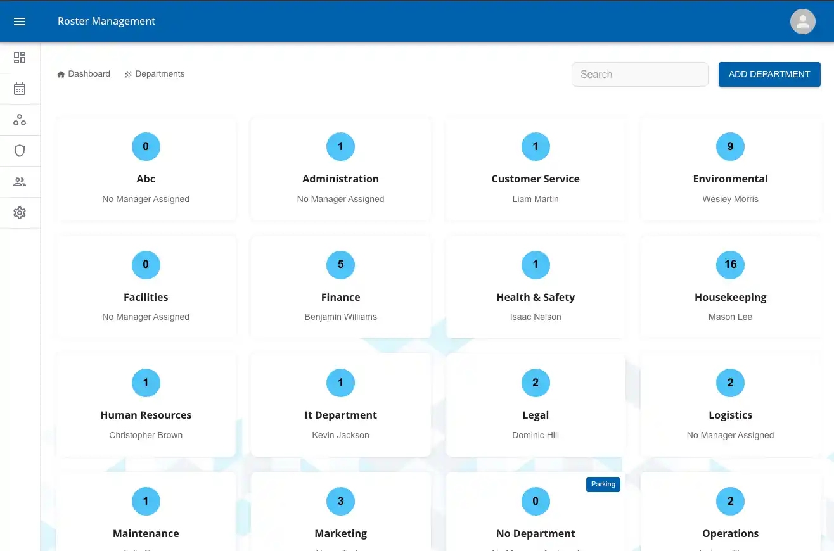Click the shield icon in the sidebar
The height and width of the screenshot is (551, 834).
click(x=20, y=151)
